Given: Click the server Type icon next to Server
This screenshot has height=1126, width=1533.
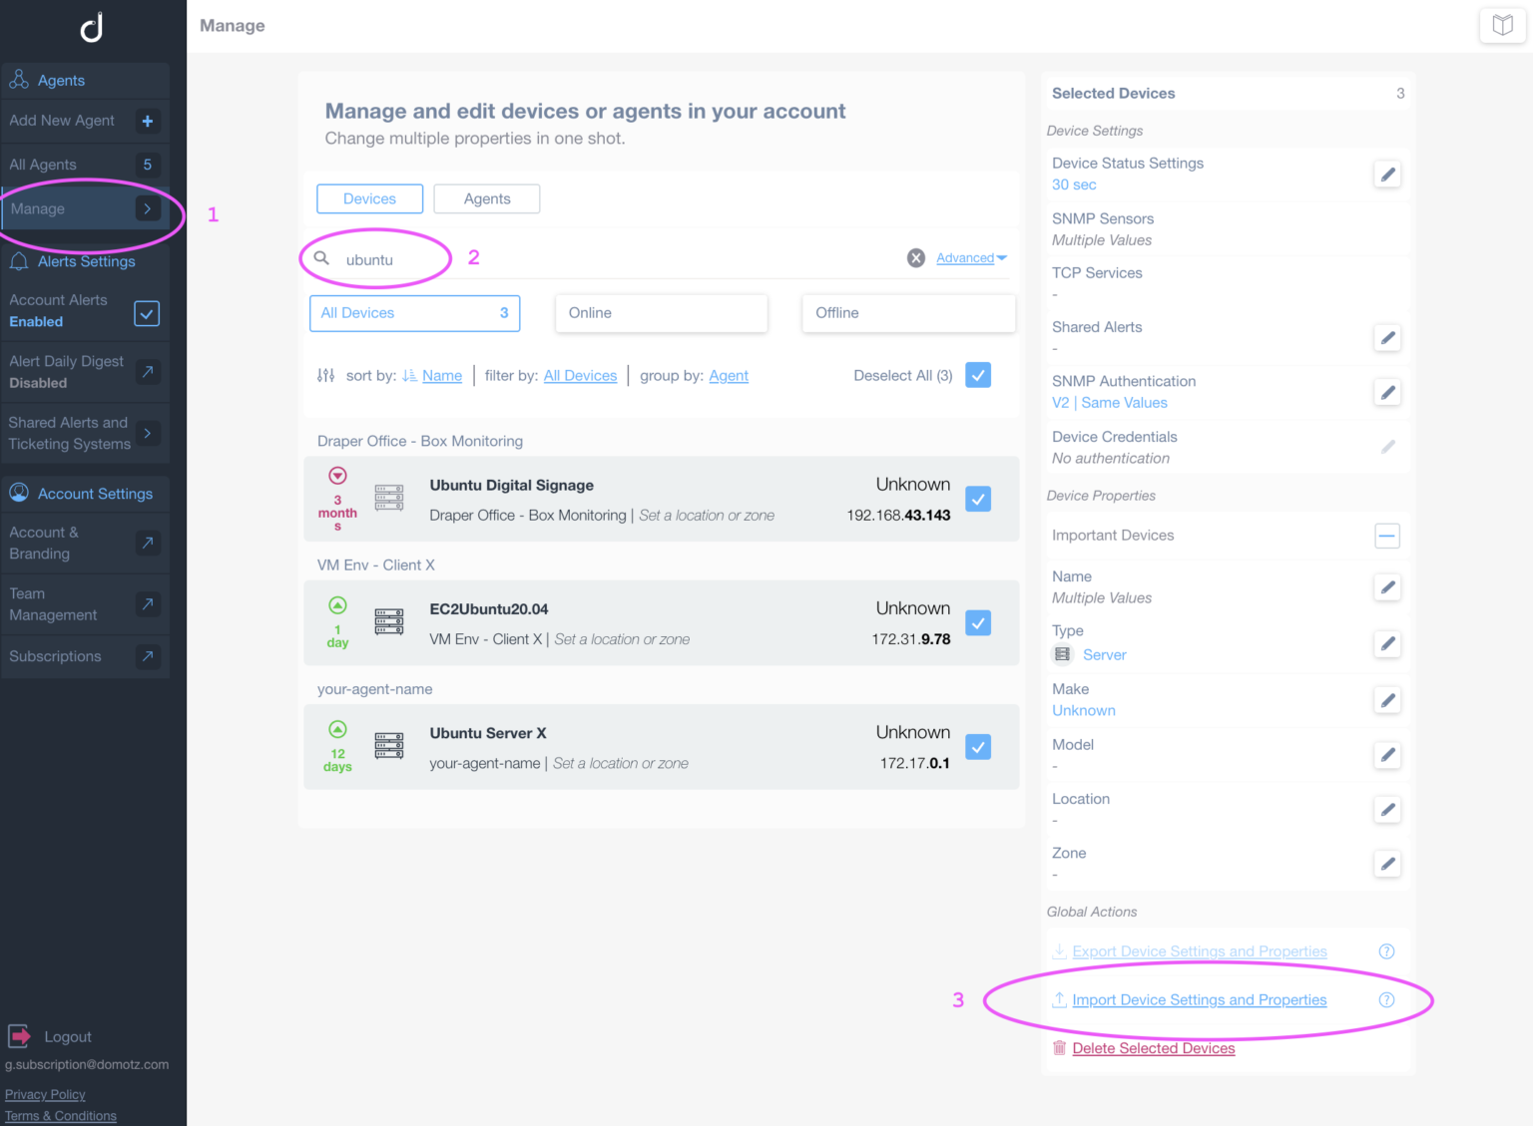Looking at the screenshot, I should [x=1061, y=654].
